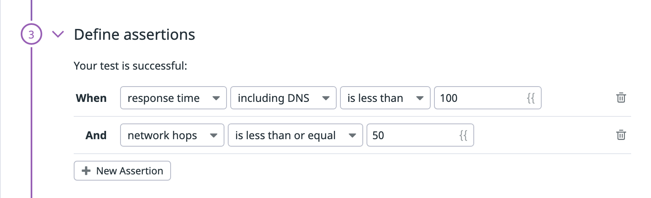
Task: Delete the response time assertion row
Action: (621, 98)
